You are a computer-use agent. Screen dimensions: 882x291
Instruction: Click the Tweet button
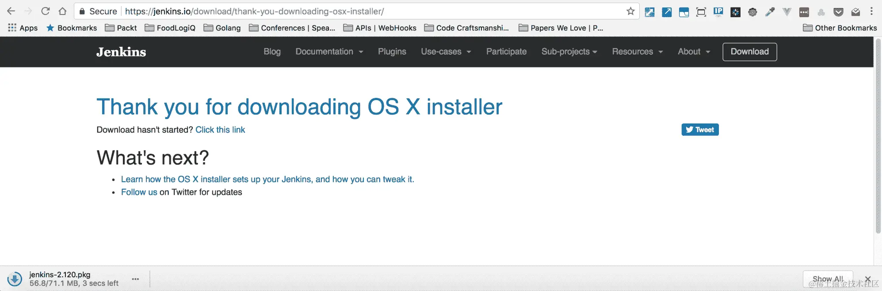pos(700,130)
